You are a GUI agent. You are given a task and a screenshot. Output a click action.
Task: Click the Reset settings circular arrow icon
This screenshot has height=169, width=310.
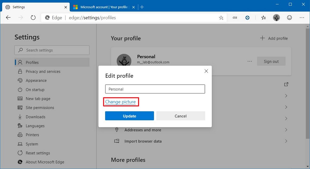coord(20,153)
